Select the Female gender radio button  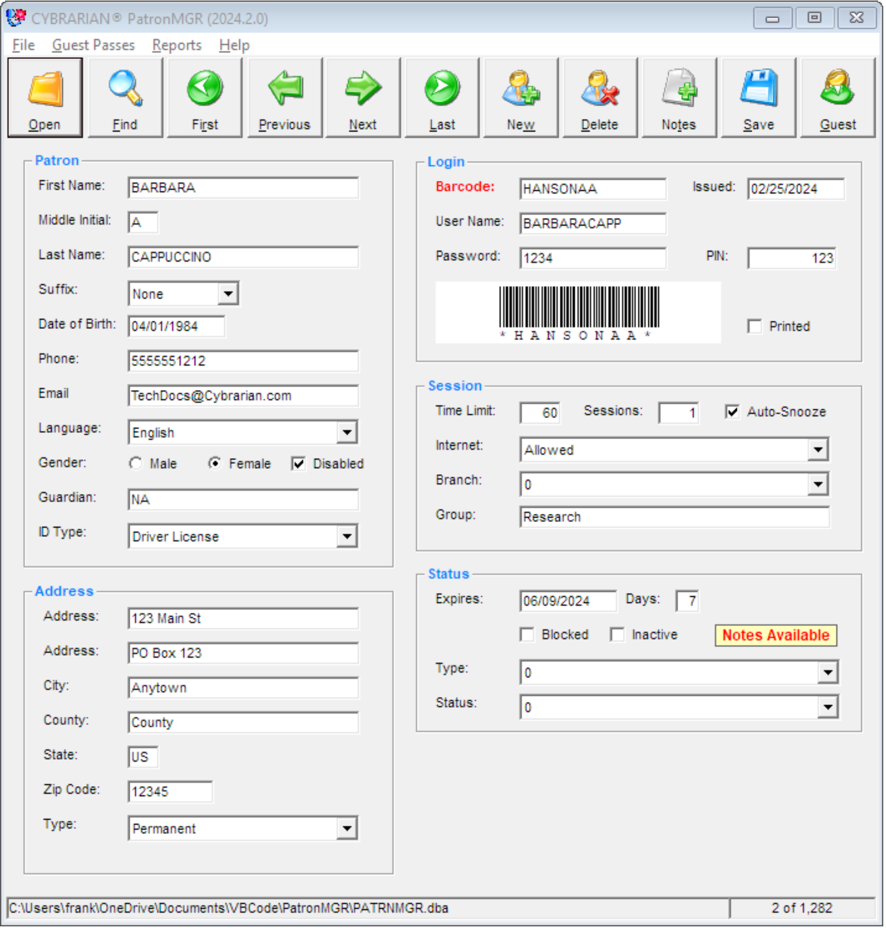pos(215,464)
